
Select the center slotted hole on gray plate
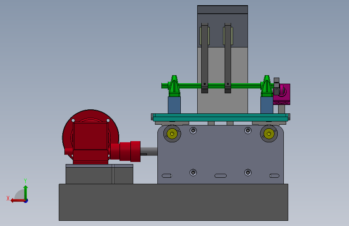[x=221, y=176]
